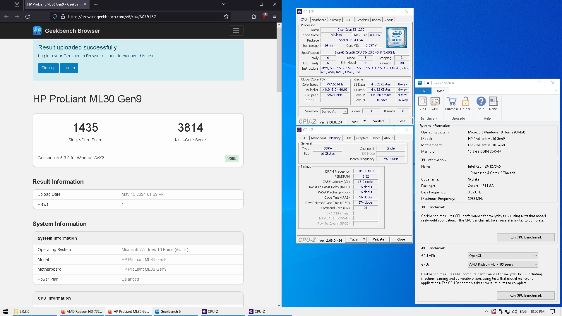
Task: View site security lock information
Action: point(63,16)
